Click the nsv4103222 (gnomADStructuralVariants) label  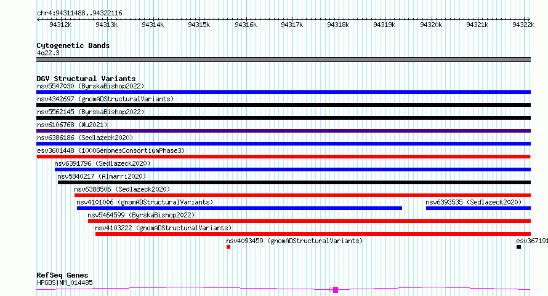pos(163,228)
